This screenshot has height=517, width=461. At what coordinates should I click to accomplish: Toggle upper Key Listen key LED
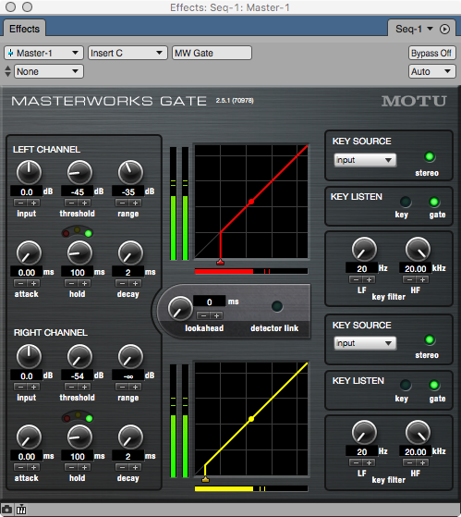point(406,202)
